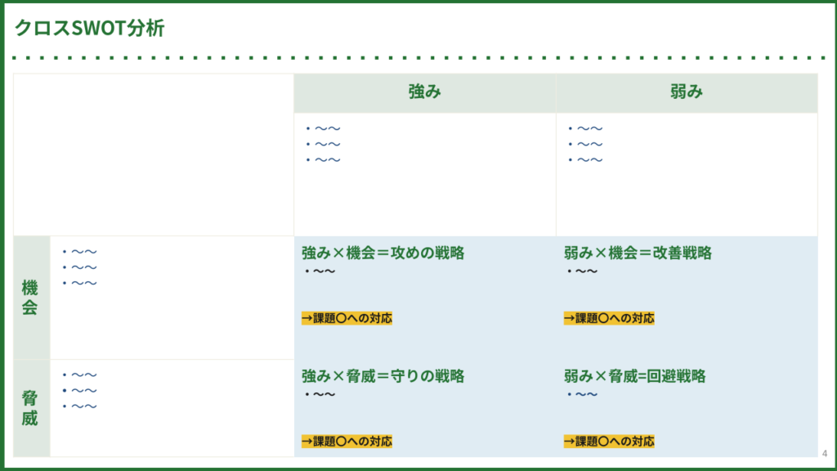Click heading 弱み×機会＝改善戦略
Screen dimensions: 837x471
pos(638,253)
